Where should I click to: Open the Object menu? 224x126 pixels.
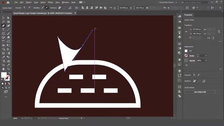(29, 2)
